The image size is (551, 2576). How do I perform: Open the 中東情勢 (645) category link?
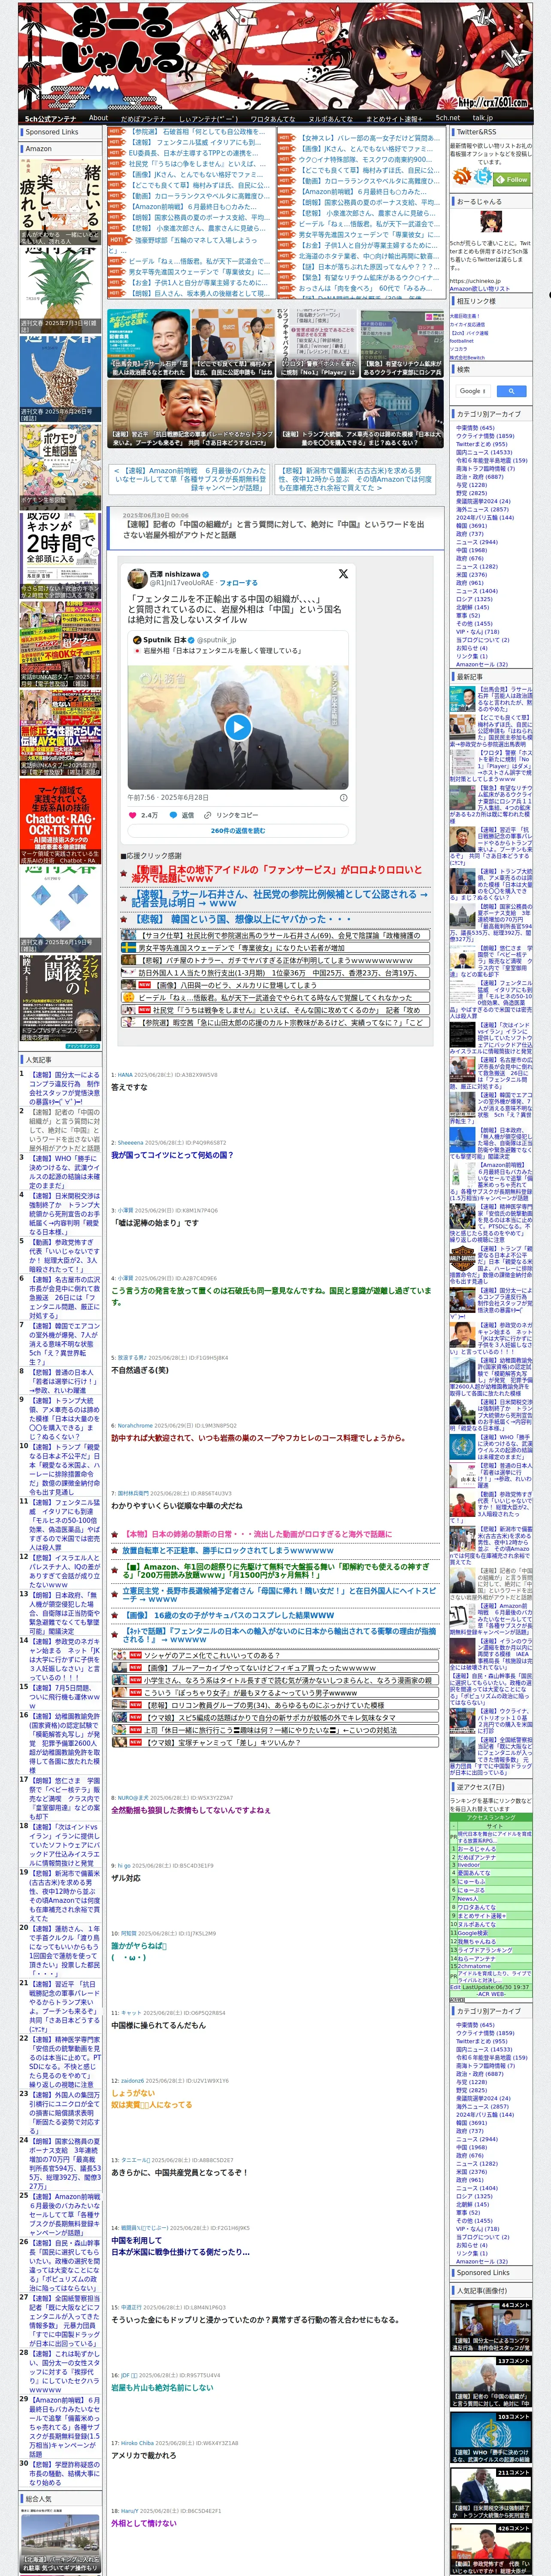point(475,428)
